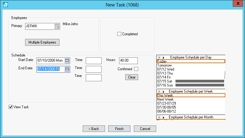Enable the Confirmed checkbox
Screen dimensions: 245x138
136,69
